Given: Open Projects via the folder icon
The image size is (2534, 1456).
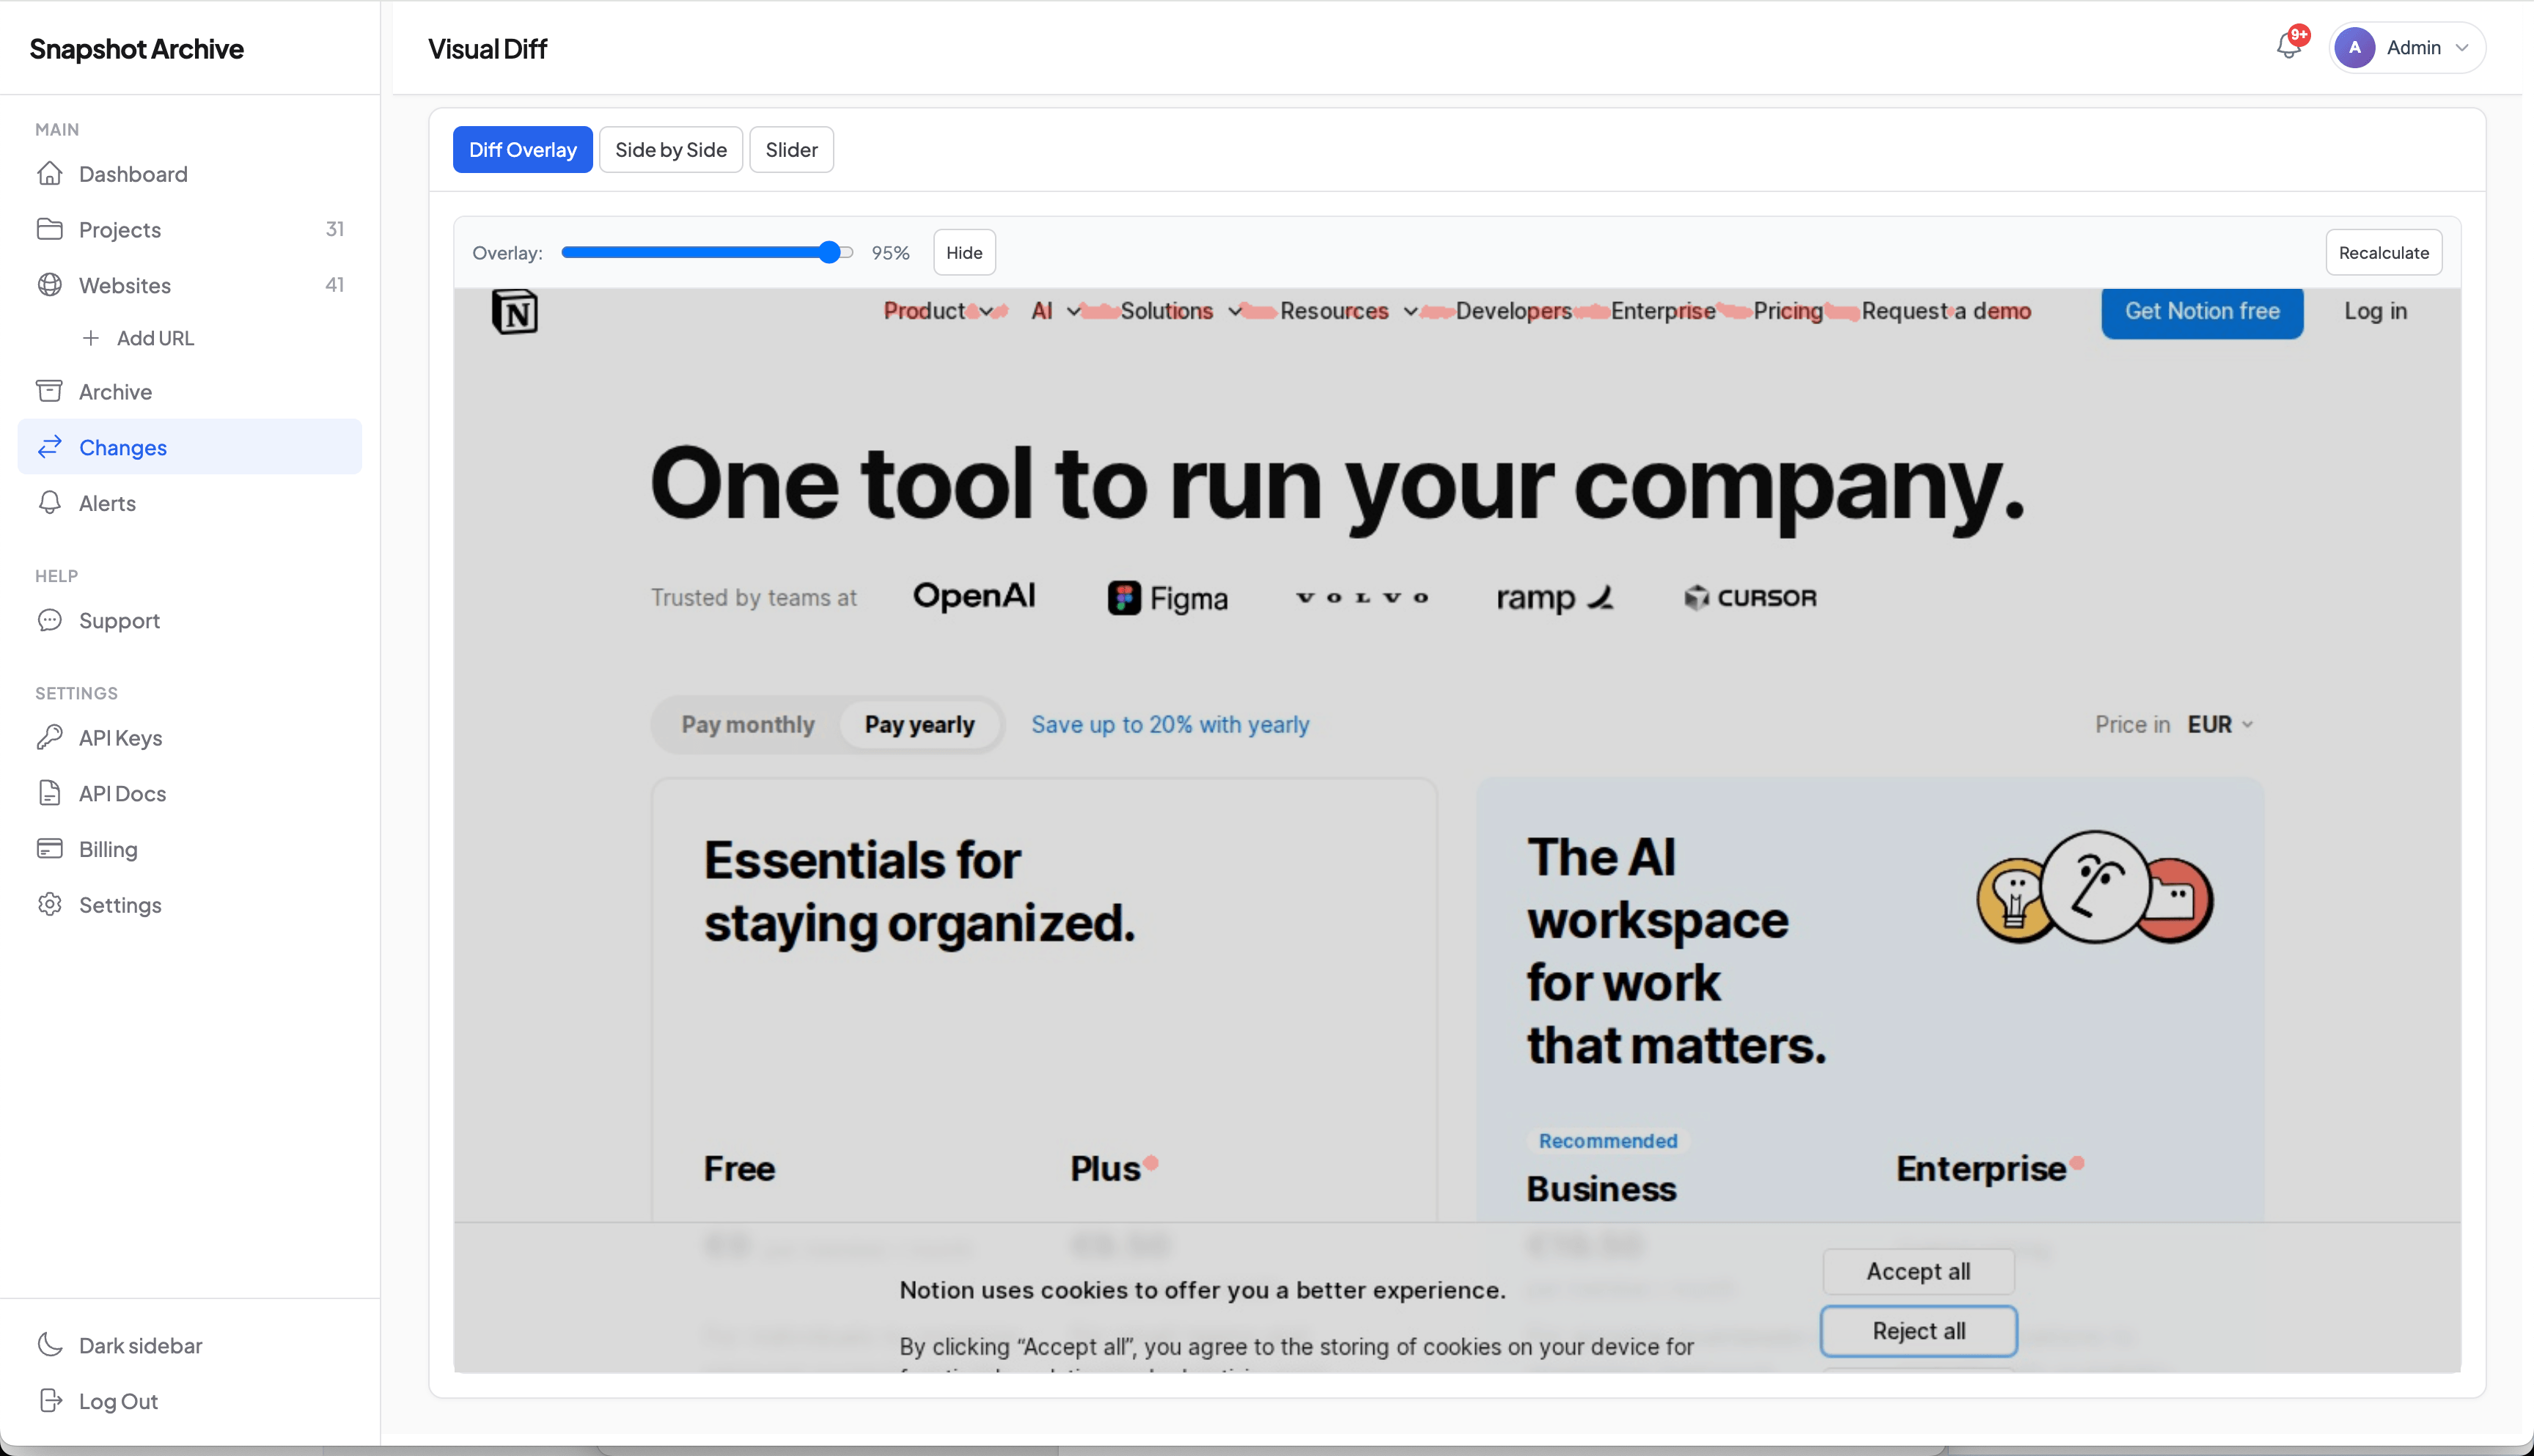Looking at the screenshot, I should pos(50,230).
